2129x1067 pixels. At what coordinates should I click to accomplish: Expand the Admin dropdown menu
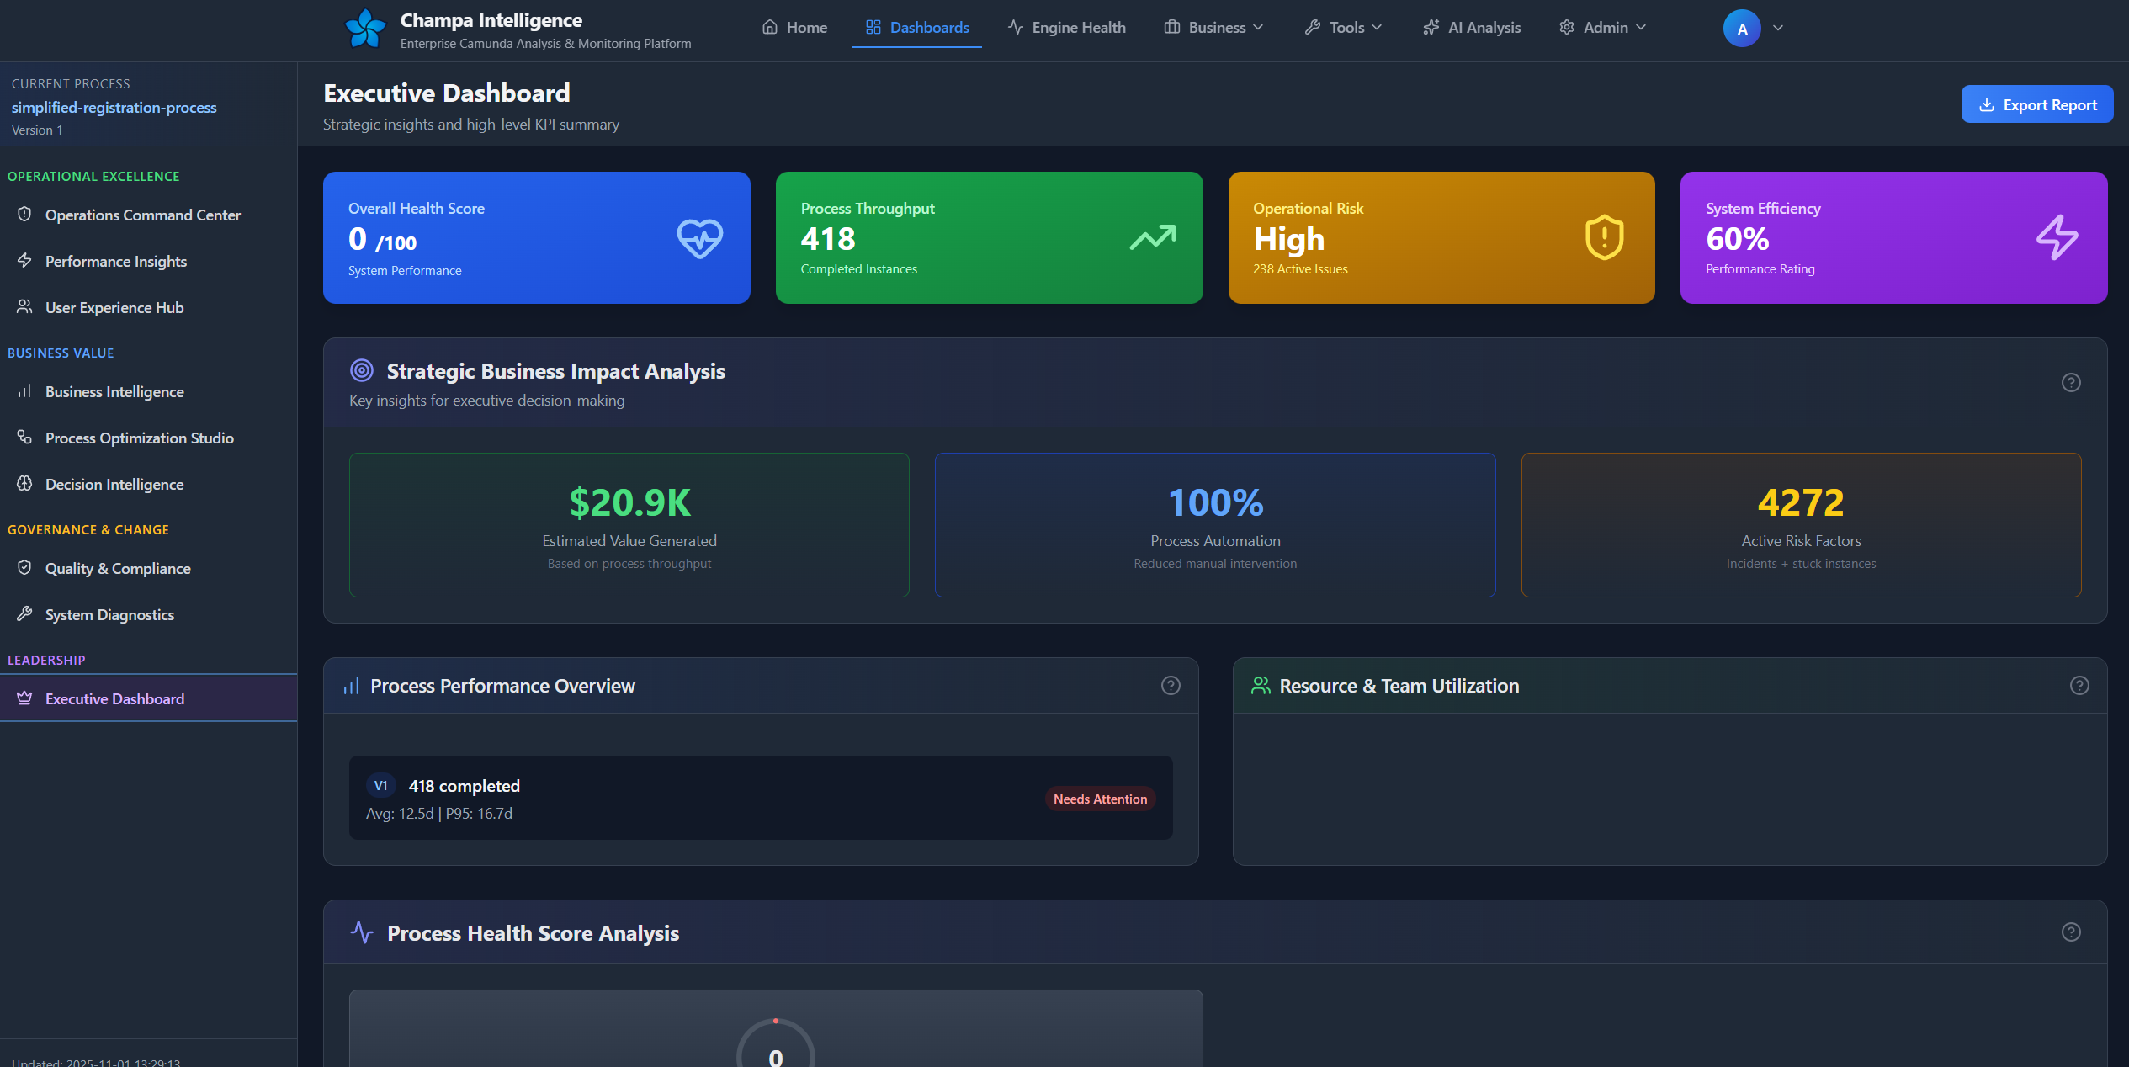coord(1602,28)
